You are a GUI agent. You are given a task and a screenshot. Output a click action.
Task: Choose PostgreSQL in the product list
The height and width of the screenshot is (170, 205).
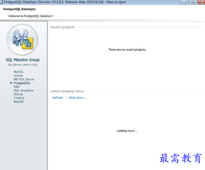22,83
